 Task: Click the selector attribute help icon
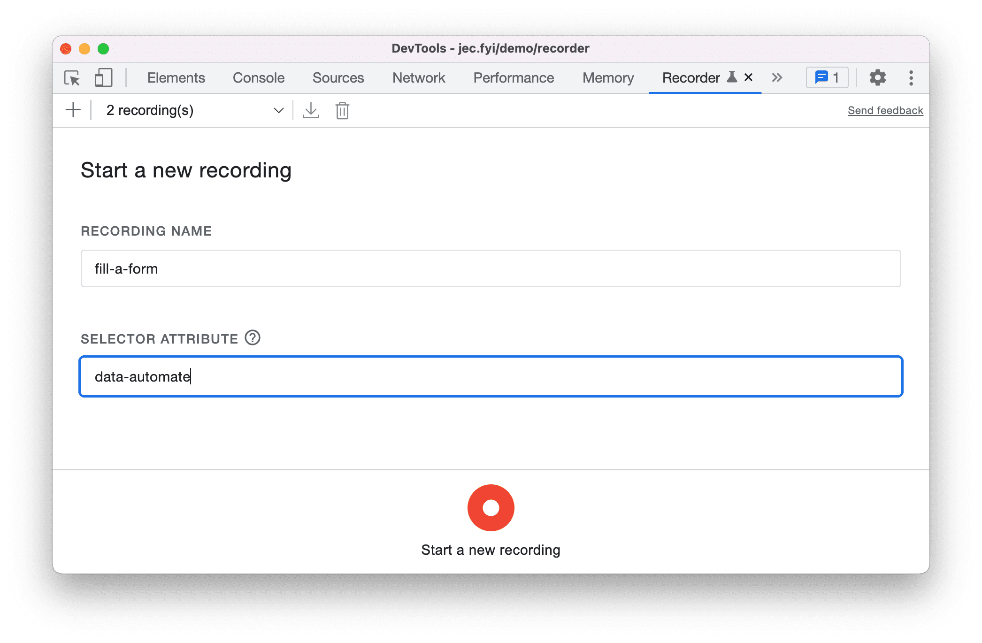254,337
